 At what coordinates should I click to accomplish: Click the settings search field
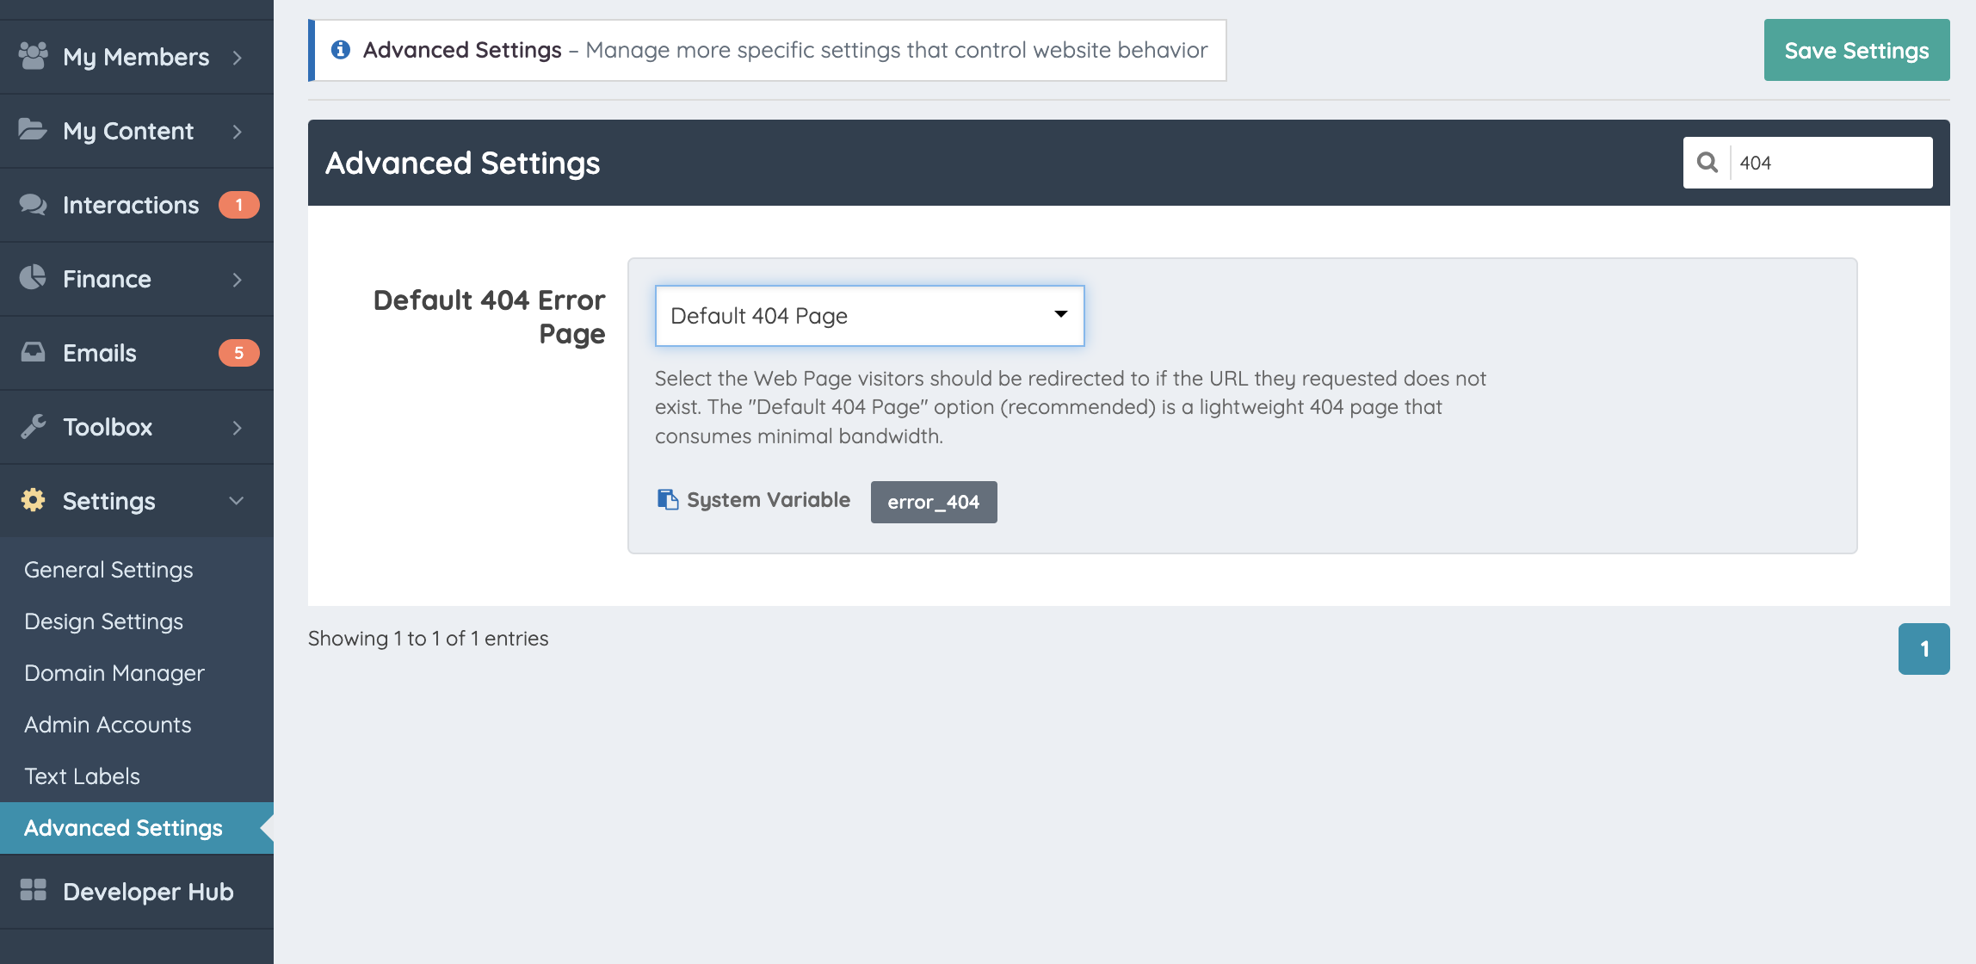pyautogui.click(x=1830, y=163)
